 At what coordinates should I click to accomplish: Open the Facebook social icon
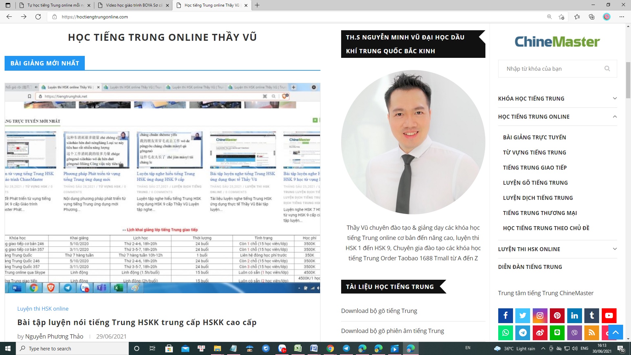click(505, 316)
